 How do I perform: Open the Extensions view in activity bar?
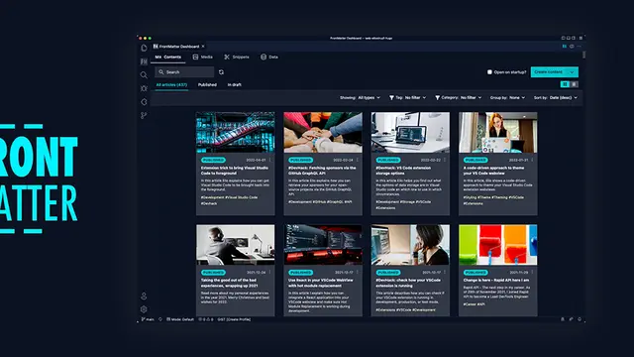[144, 102]
